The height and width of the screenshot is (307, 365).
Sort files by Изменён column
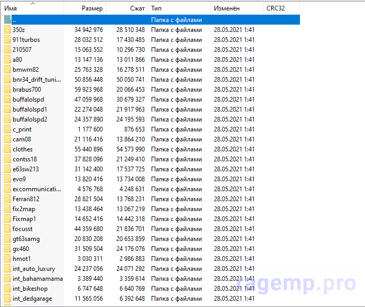tap(236, 9)
